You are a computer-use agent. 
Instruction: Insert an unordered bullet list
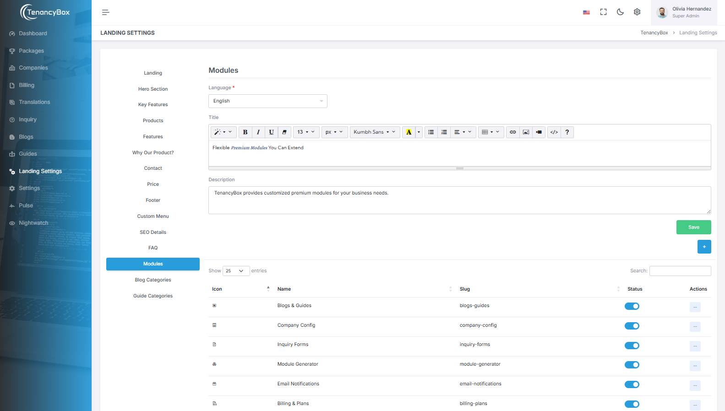coord(431,132)
